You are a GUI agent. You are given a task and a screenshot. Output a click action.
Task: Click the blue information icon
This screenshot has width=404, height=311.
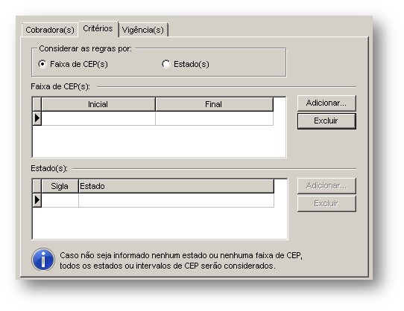[x=43, y=260]
